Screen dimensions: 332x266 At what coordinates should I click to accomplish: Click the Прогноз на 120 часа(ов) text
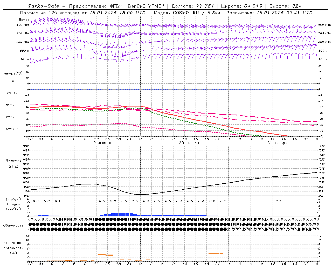click(50, 13)
